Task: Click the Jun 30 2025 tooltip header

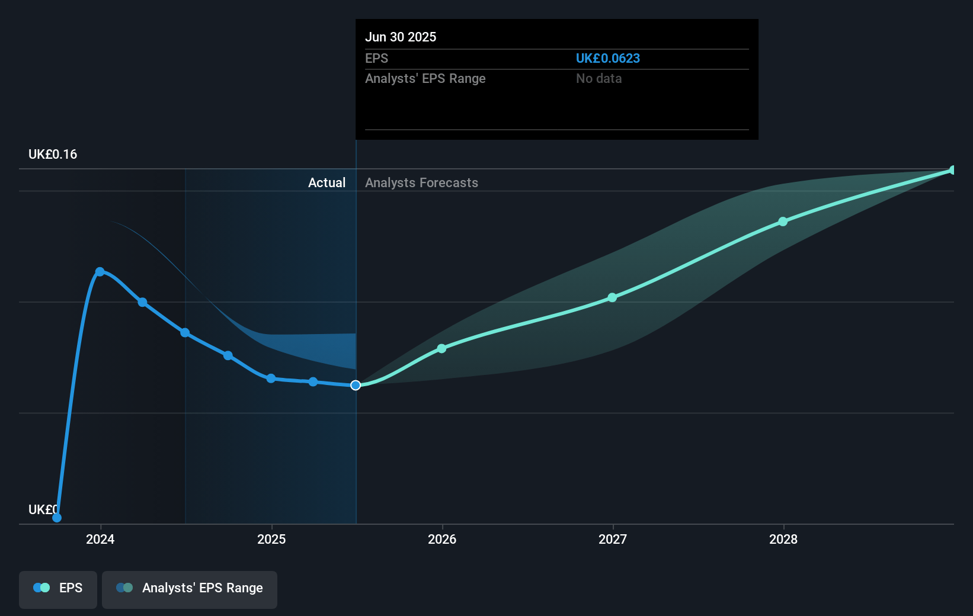Action: tap(401, 37)
